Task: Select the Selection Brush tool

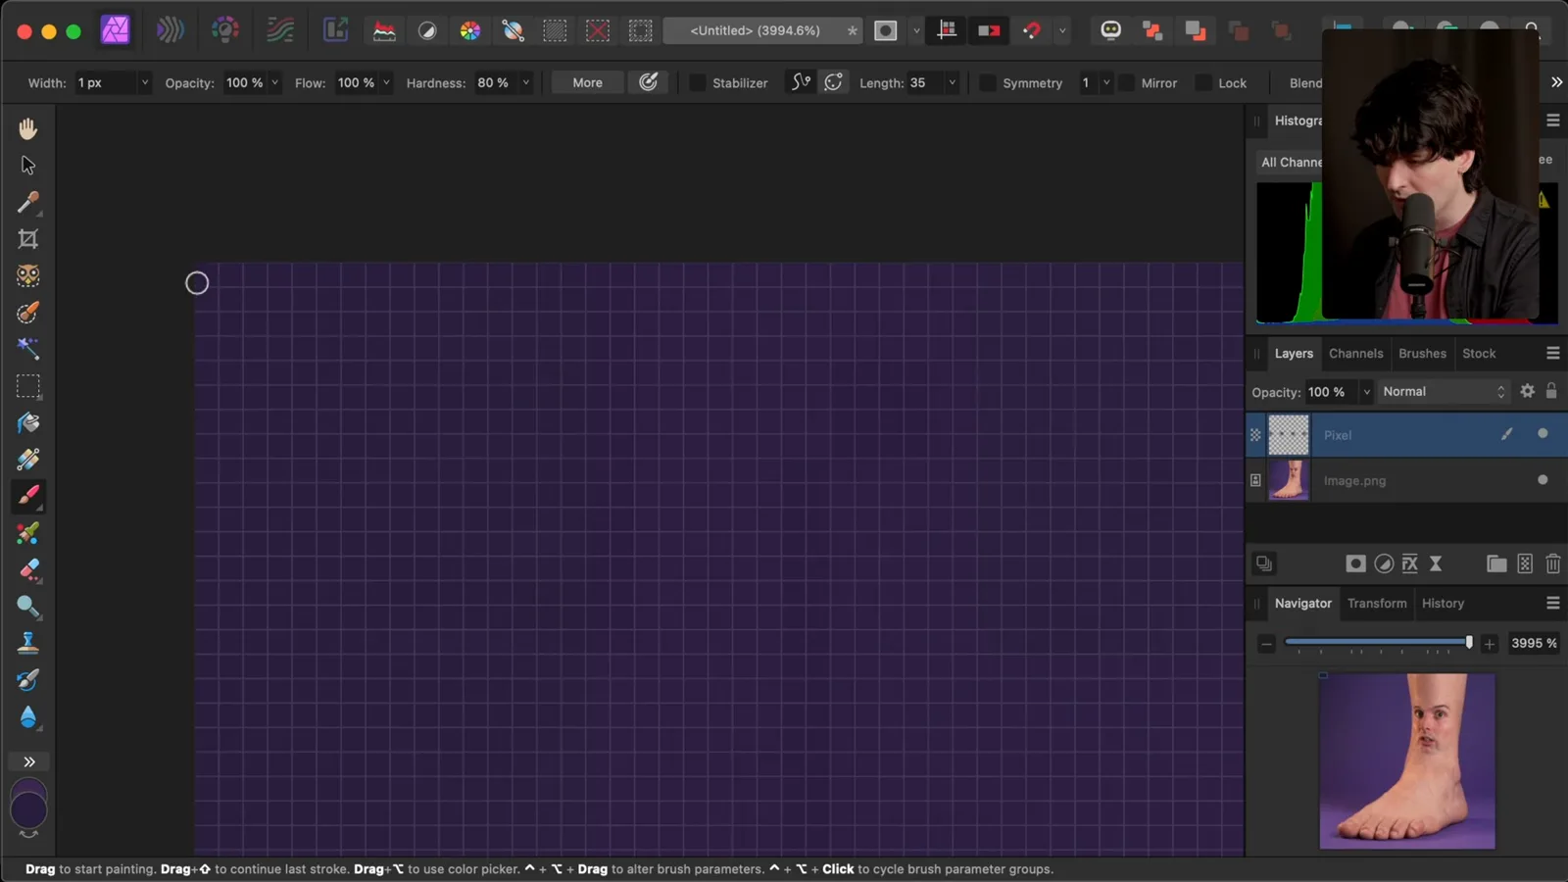Action: 27,313
